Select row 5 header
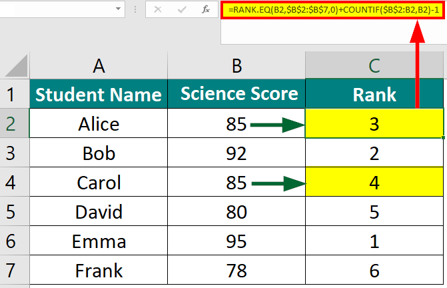Image resolution: width=447 pixels, height=288 pixels. coord(15,211)
